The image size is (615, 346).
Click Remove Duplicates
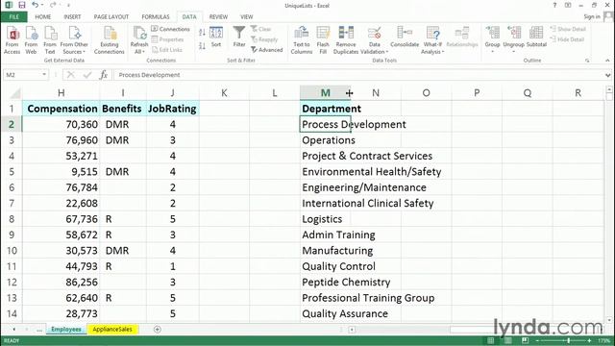tap(346, 40)
